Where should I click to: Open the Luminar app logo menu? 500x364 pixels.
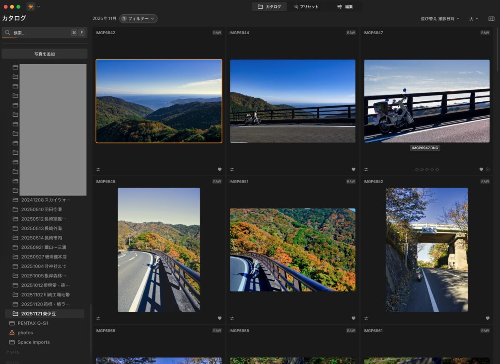(x=31, y=7)
